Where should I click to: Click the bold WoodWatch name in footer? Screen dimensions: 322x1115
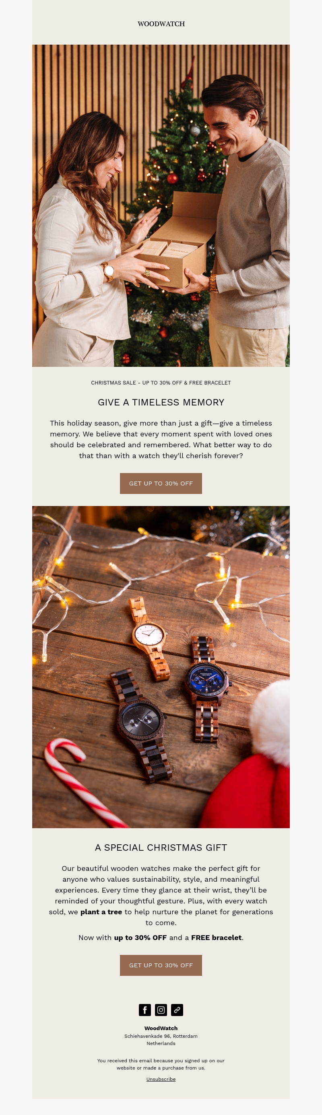click(x=161, y=1028)
